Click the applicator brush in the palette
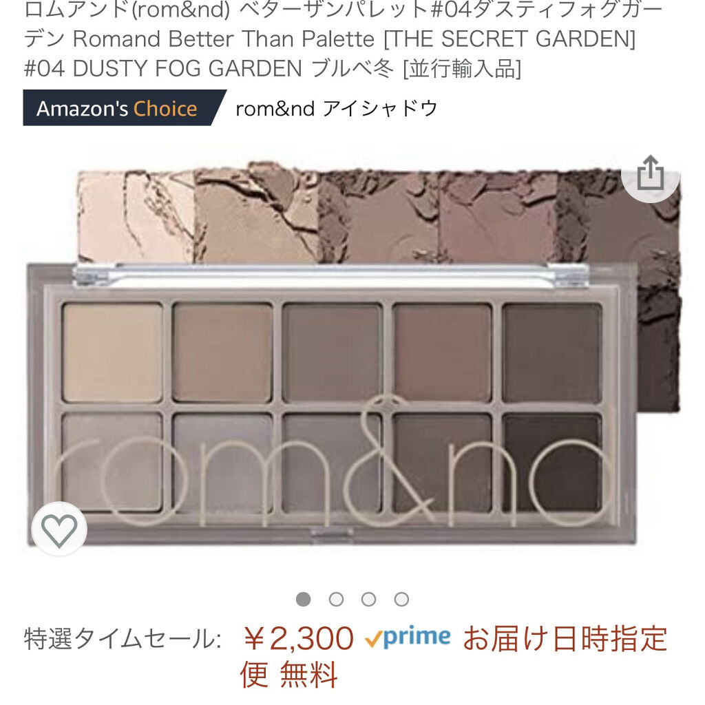 coord(331,275)
